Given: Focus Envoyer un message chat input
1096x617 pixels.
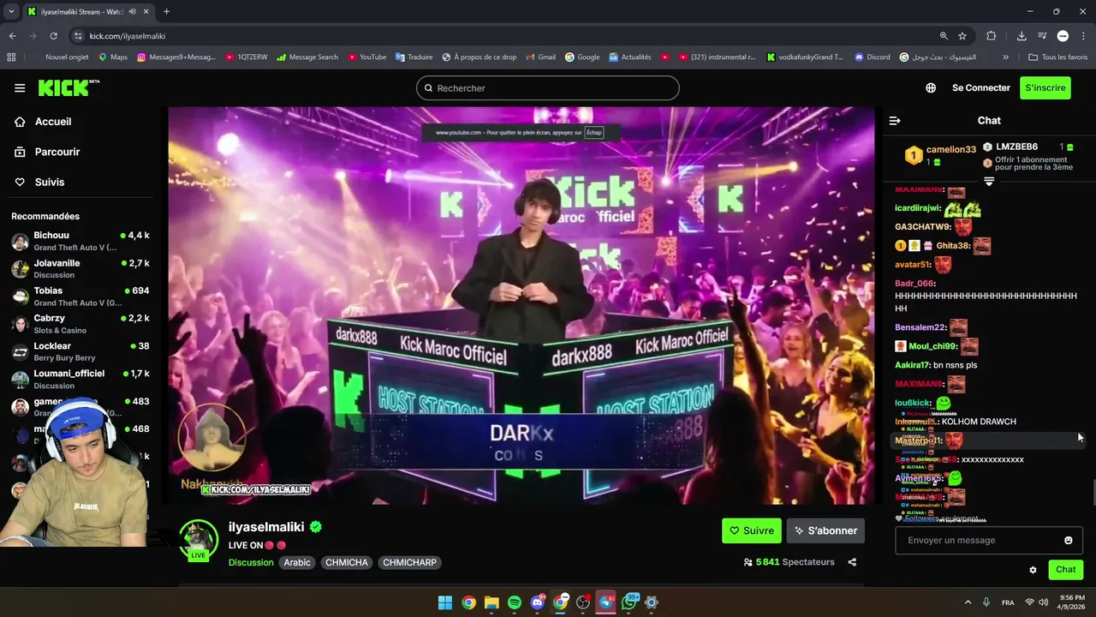Looking at the screenshot, I should click(989, 540).
